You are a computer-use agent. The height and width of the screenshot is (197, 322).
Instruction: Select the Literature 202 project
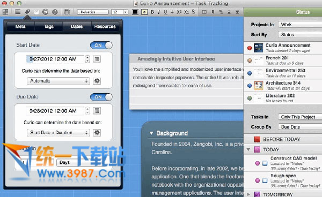283,98
